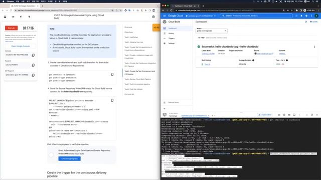The height and width of the screenshot is (180, 321).
Task: Copy the student username to clipboard
Action: pyautogui.click(x=33, y=55)
